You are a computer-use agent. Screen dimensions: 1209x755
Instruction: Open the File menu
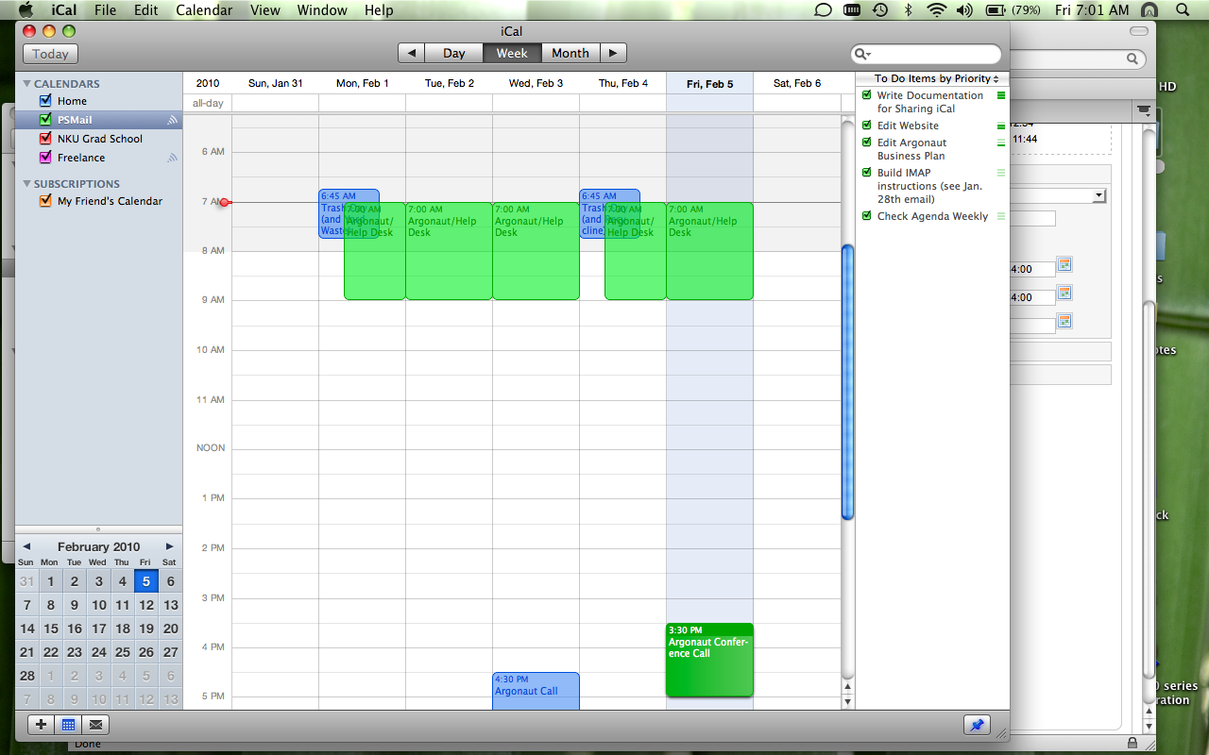pos(105,10)
